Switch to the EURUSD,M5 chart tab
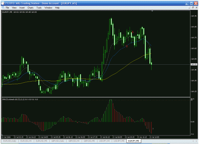199x144 pixels. coord(41,141)
